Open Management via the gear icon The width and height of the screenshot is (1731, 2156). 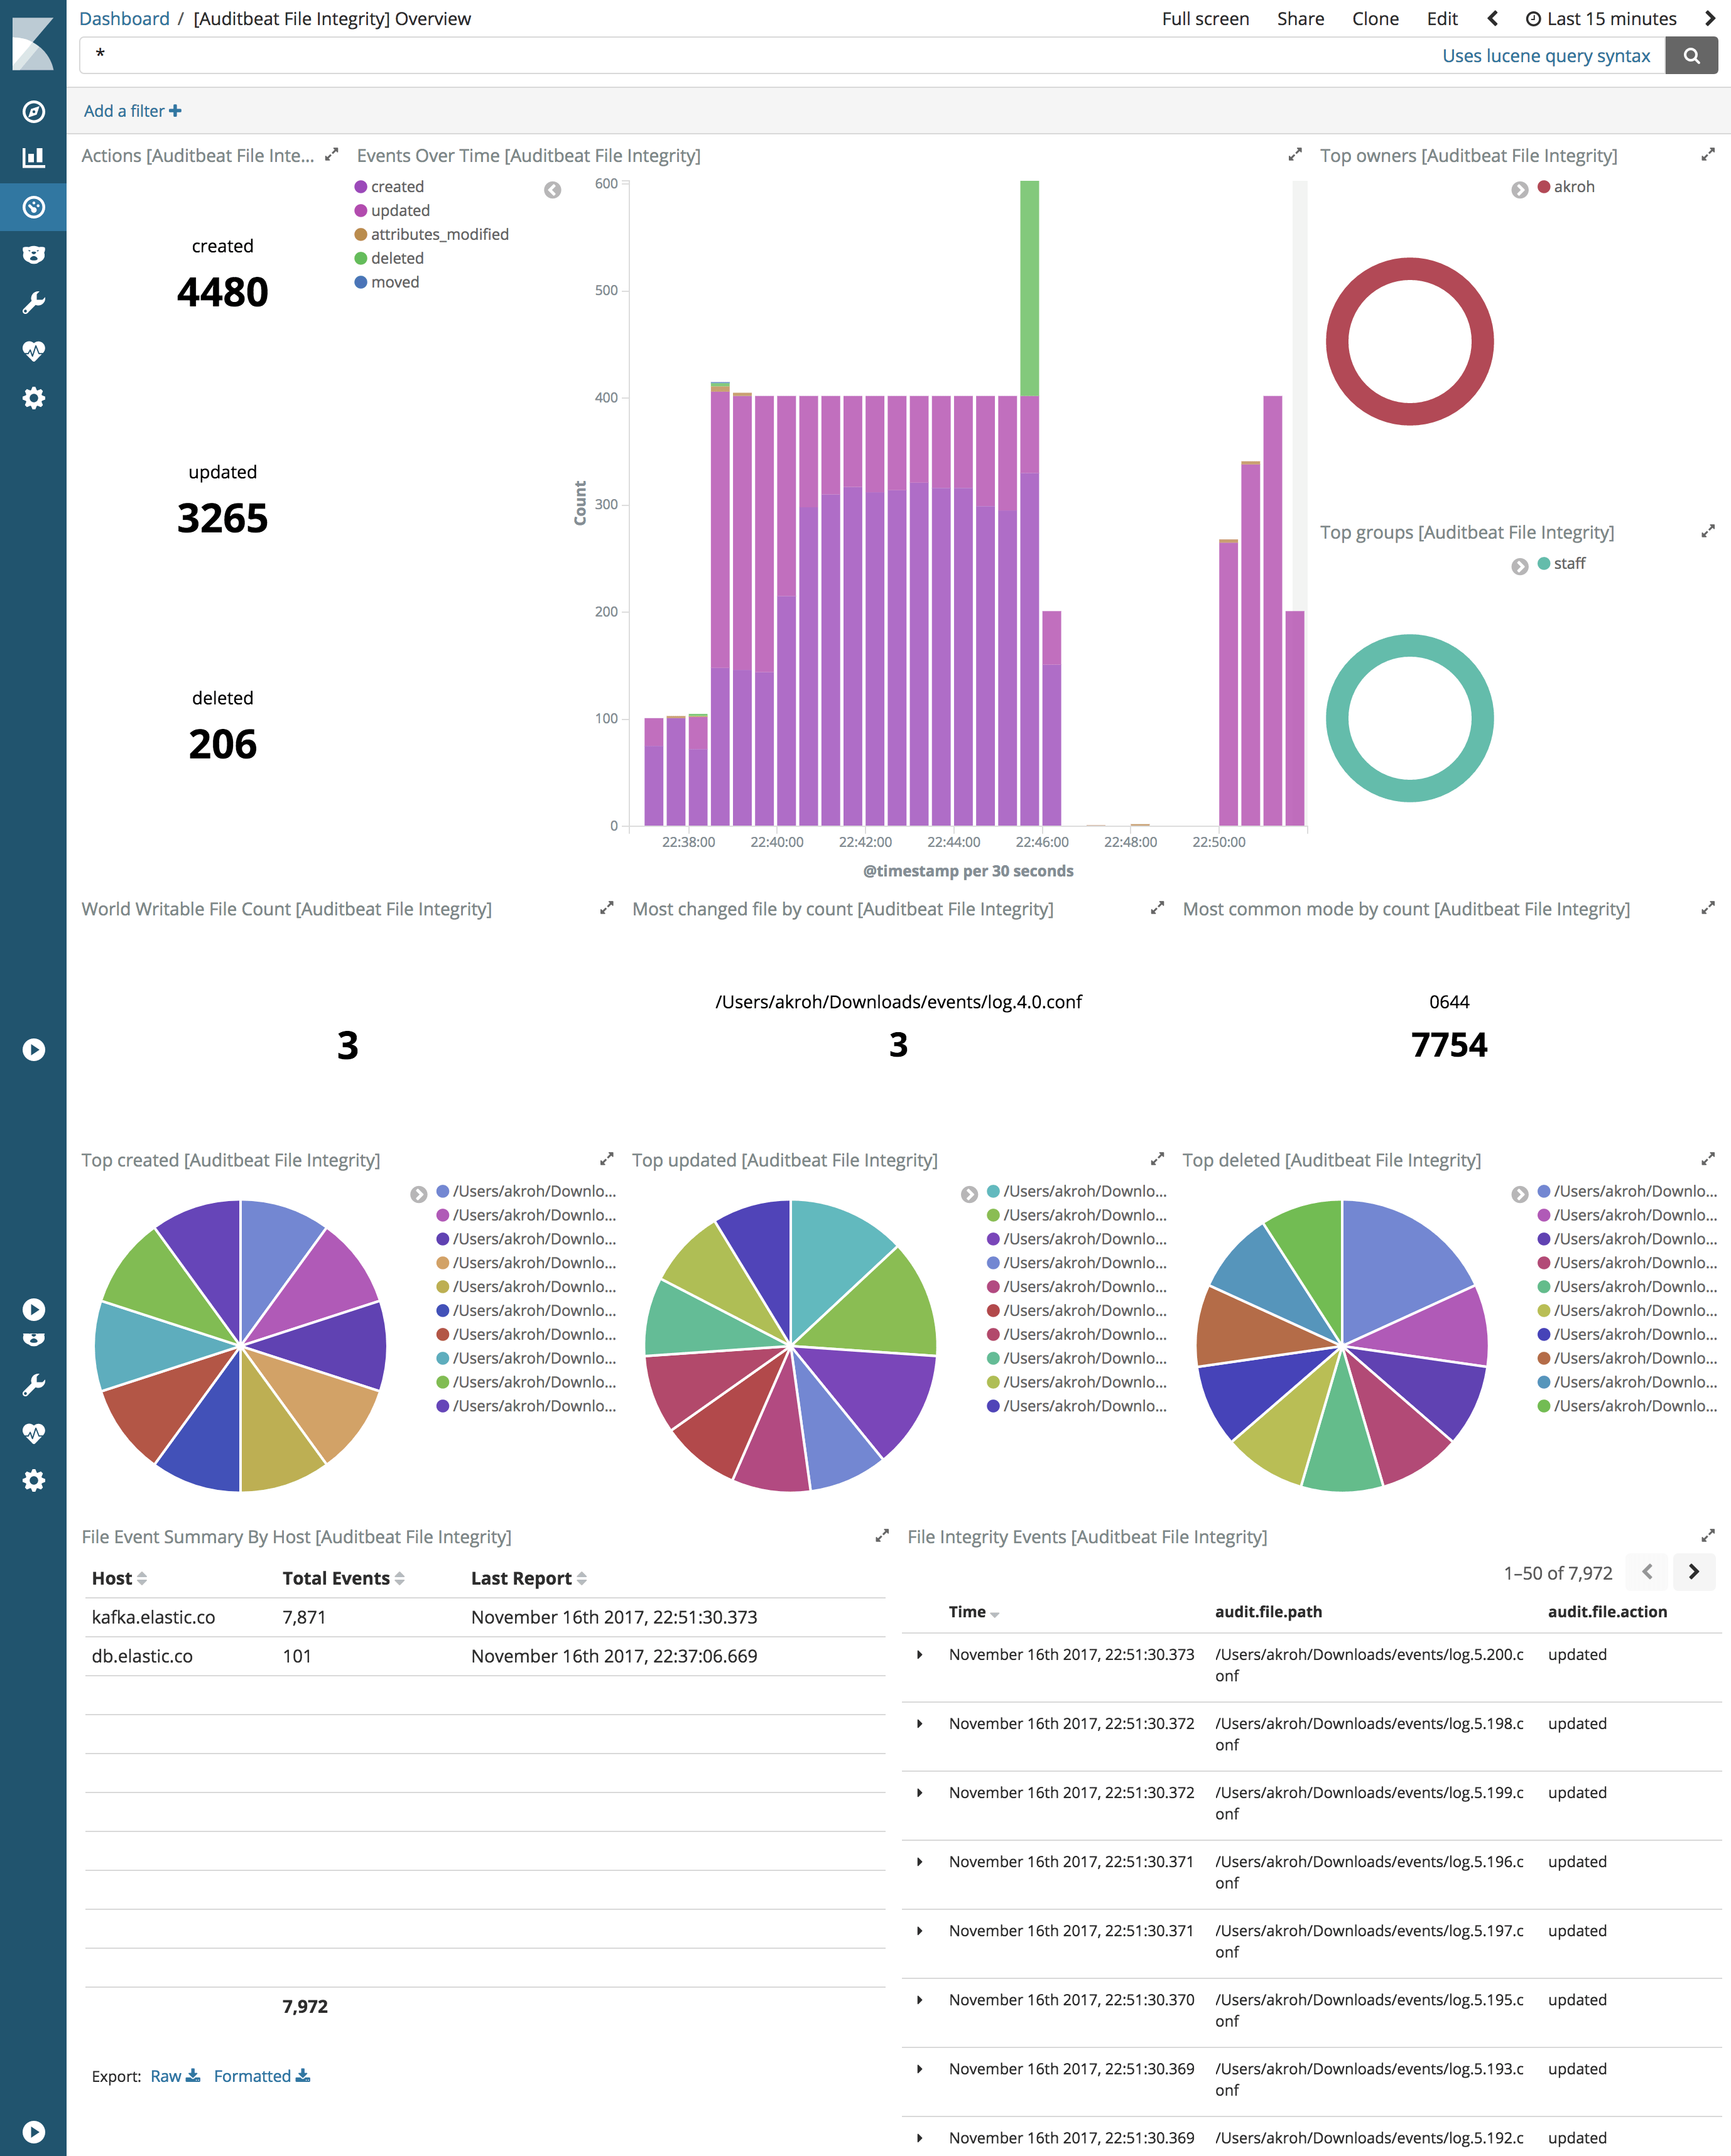pos(34,399)
